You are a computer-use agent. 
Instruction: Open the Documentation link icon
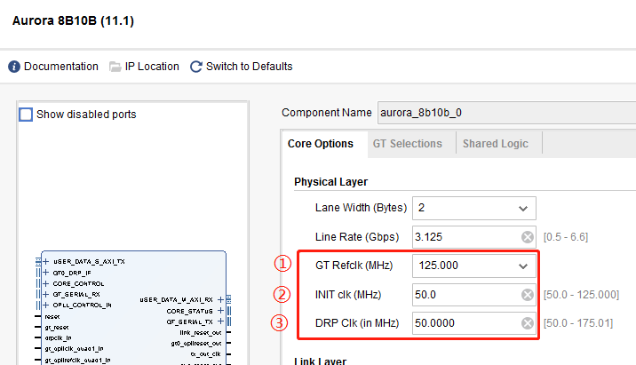[14, 67]
